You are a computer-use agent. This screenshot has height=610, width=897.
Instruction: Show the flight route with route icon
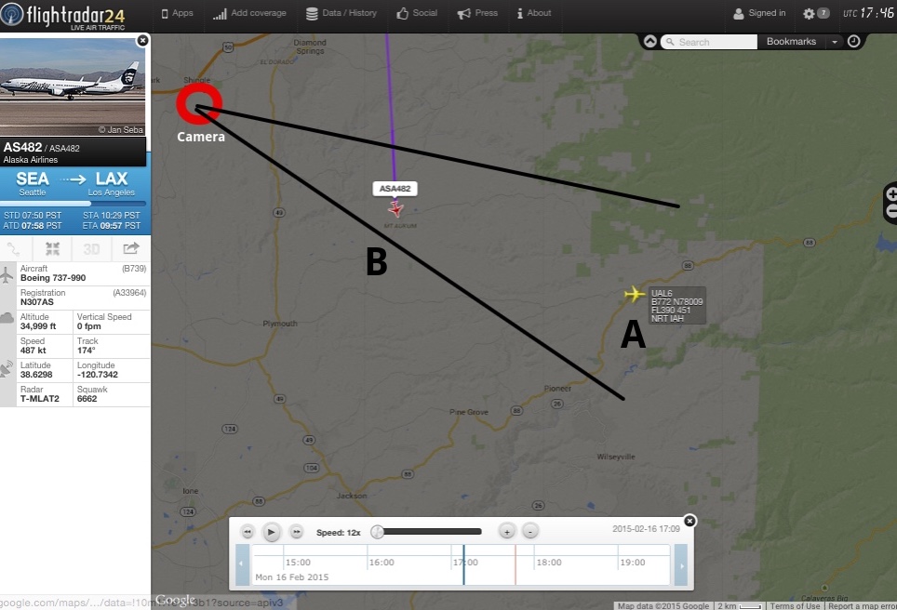coord(14,248)
